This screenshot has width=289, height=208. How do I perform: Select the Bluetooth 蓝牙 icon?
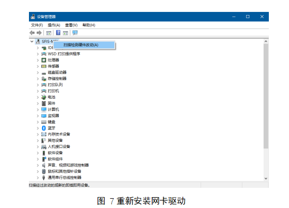click(x=43, y=128)
